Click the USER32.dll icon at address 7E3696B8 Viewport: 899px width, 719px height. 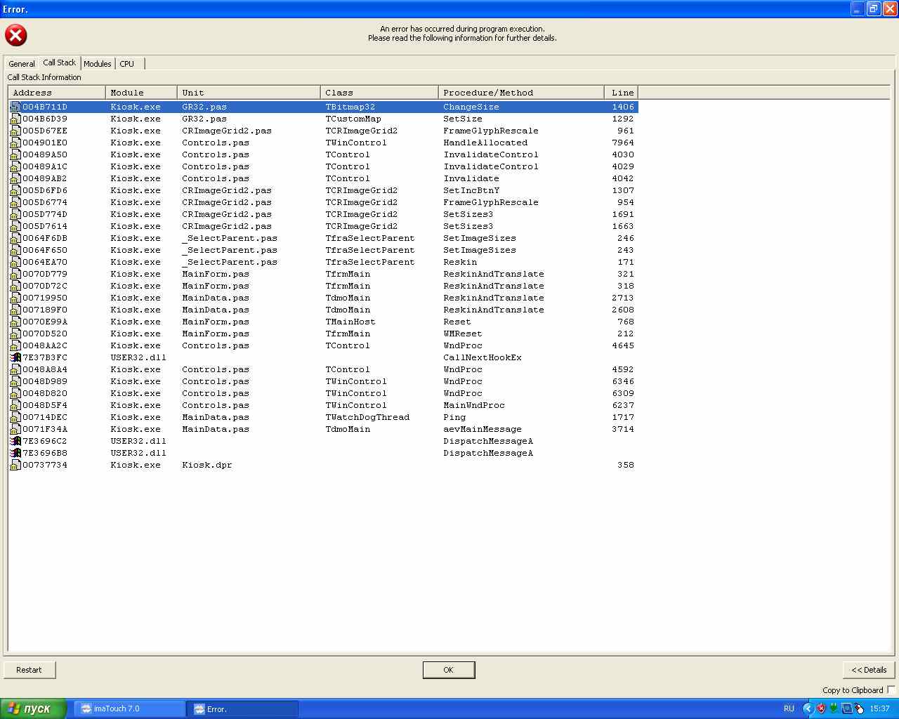click(15, 454)
